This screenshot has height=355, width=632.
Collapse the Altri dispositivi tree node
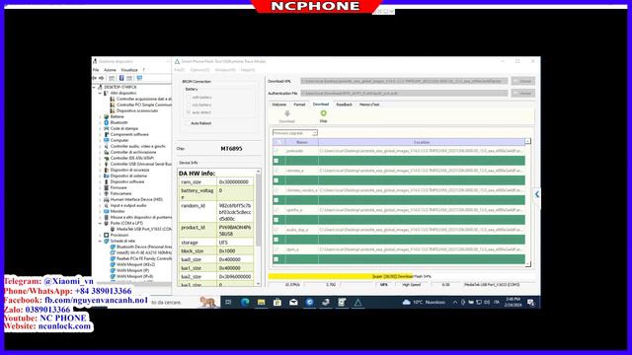(x=100, y=93)
